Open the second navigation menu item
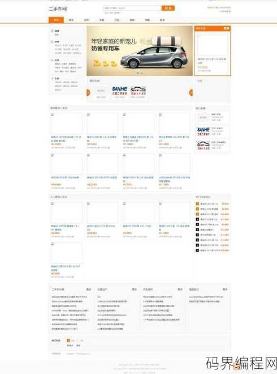 pos(71,20)
